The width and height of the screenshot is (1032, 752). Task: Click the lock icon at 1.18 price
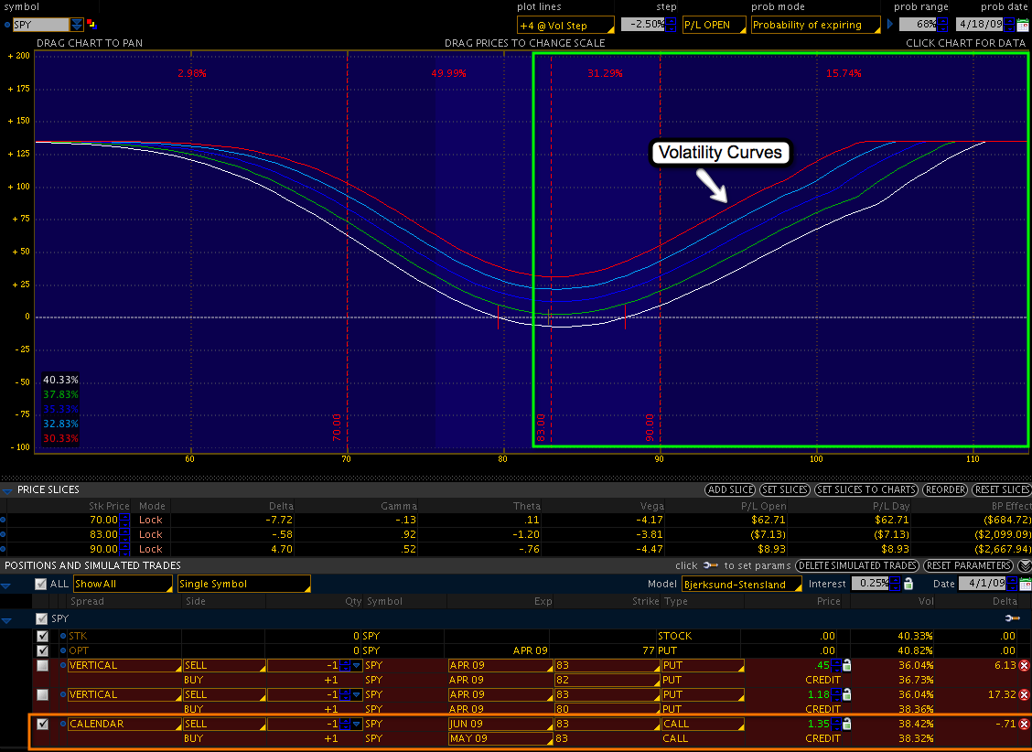[846, 695]
